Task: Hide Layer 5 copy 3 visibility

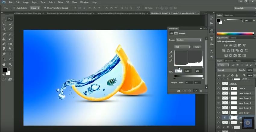Action: (x=218, y=103)
